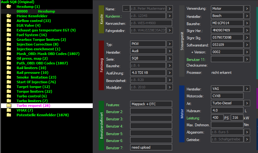258x153 pixels.
Task: Click the VMAX (7) folder icon
Action: tap(9, 110)
